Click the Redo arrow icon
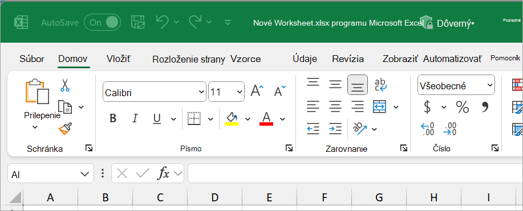 (x=195, y=22)
